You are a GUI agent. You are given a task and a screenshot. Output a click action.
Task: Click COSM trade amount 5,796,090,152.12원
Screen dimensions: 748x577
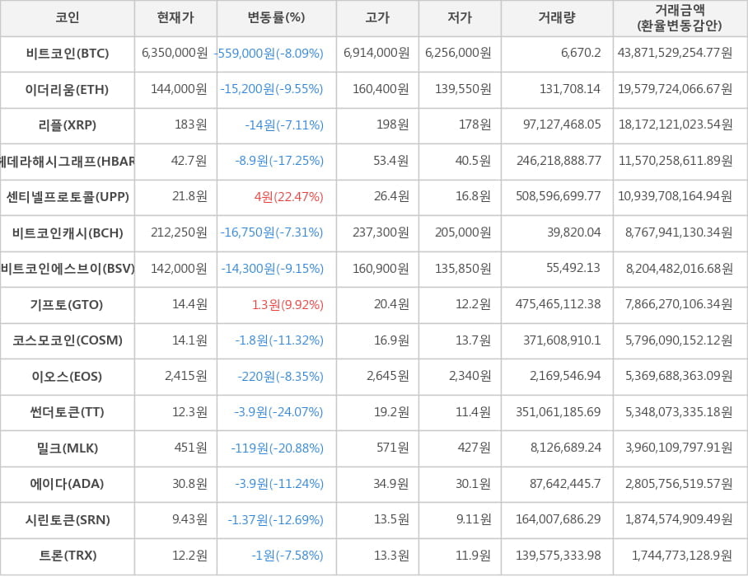(679, 340)
